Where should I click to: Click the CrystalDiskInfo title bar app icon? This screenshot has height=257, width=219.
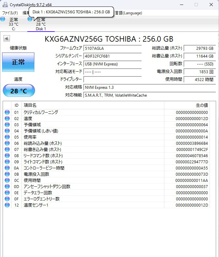[x=5, y=5]
